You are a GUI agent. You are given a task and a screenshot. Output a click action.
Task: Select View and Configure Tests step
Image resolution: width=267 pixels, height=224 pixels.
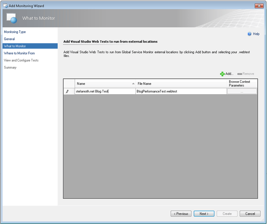click(21, 60)
